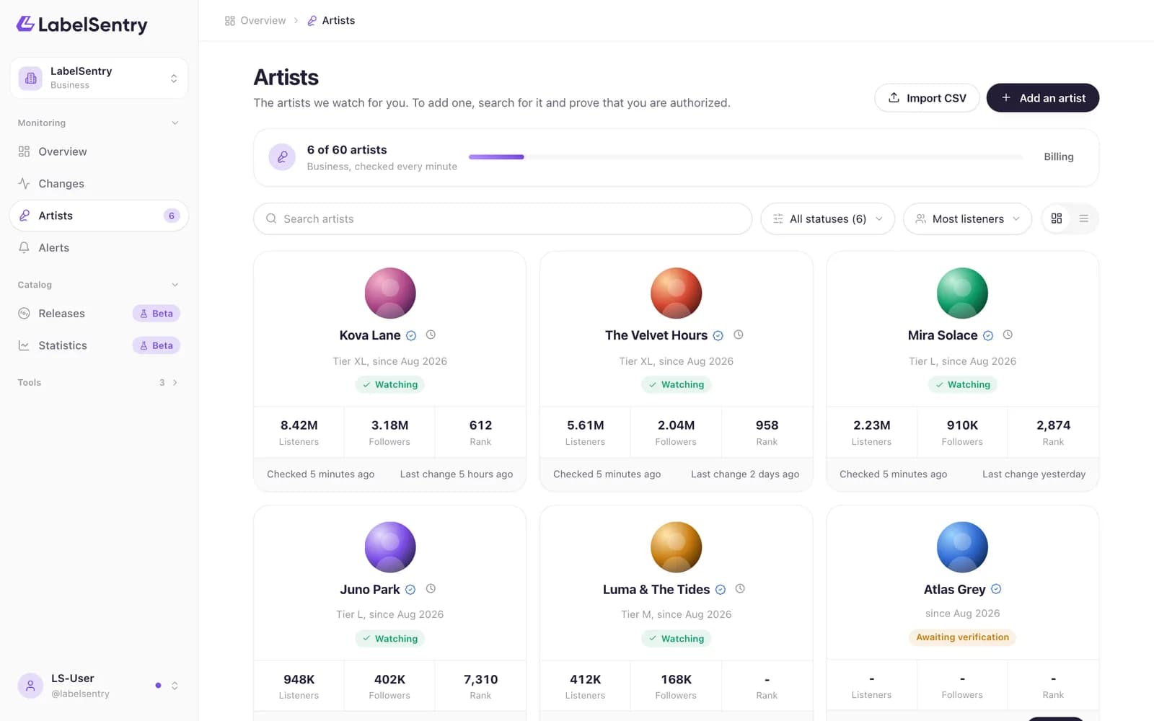This screenshot has height=721, width=1154.
Task: Switch to list view
Action: (x=1083, y=218)
